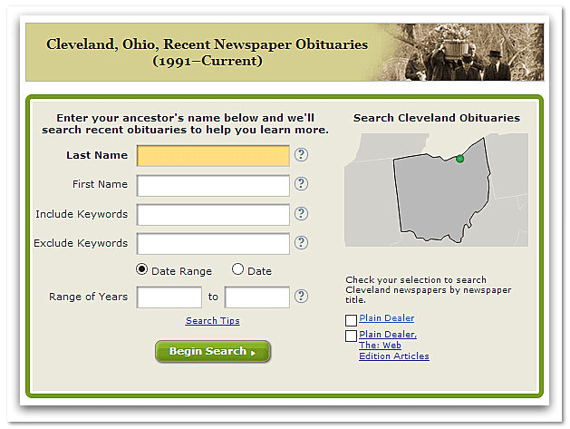Screen dimensions: 570x429
Task: Focus the First Name input field
Action: point(213,185)
